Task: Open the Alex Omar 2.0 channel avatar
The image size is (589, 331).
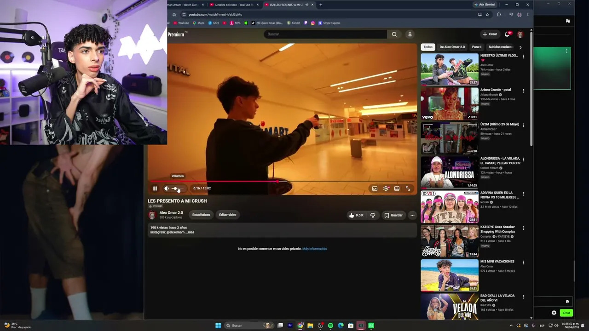Action: coord(152,215)
